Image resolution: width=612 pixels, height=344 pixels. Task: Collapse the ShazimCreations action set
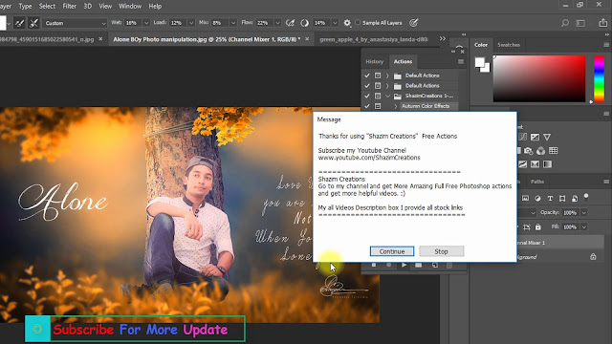click(387, 96)
